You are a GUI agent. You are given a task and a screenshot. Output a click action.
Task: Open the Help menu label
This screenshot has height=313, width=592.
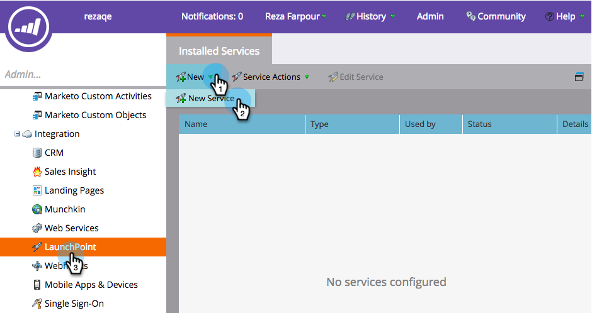pyautogui.click(x=566, y=16)
